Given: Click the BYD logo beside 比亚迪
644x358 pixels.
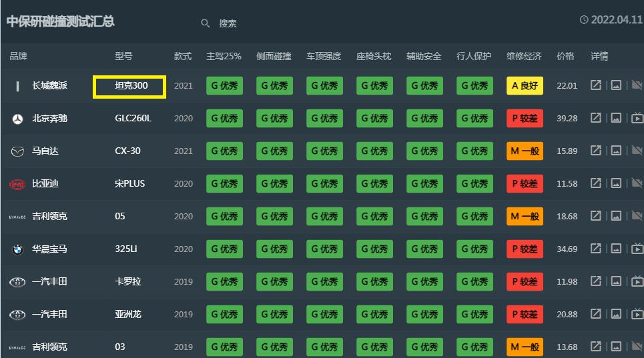Looking at the screenshot, I should pyautogui.click(x=17, y=184).
